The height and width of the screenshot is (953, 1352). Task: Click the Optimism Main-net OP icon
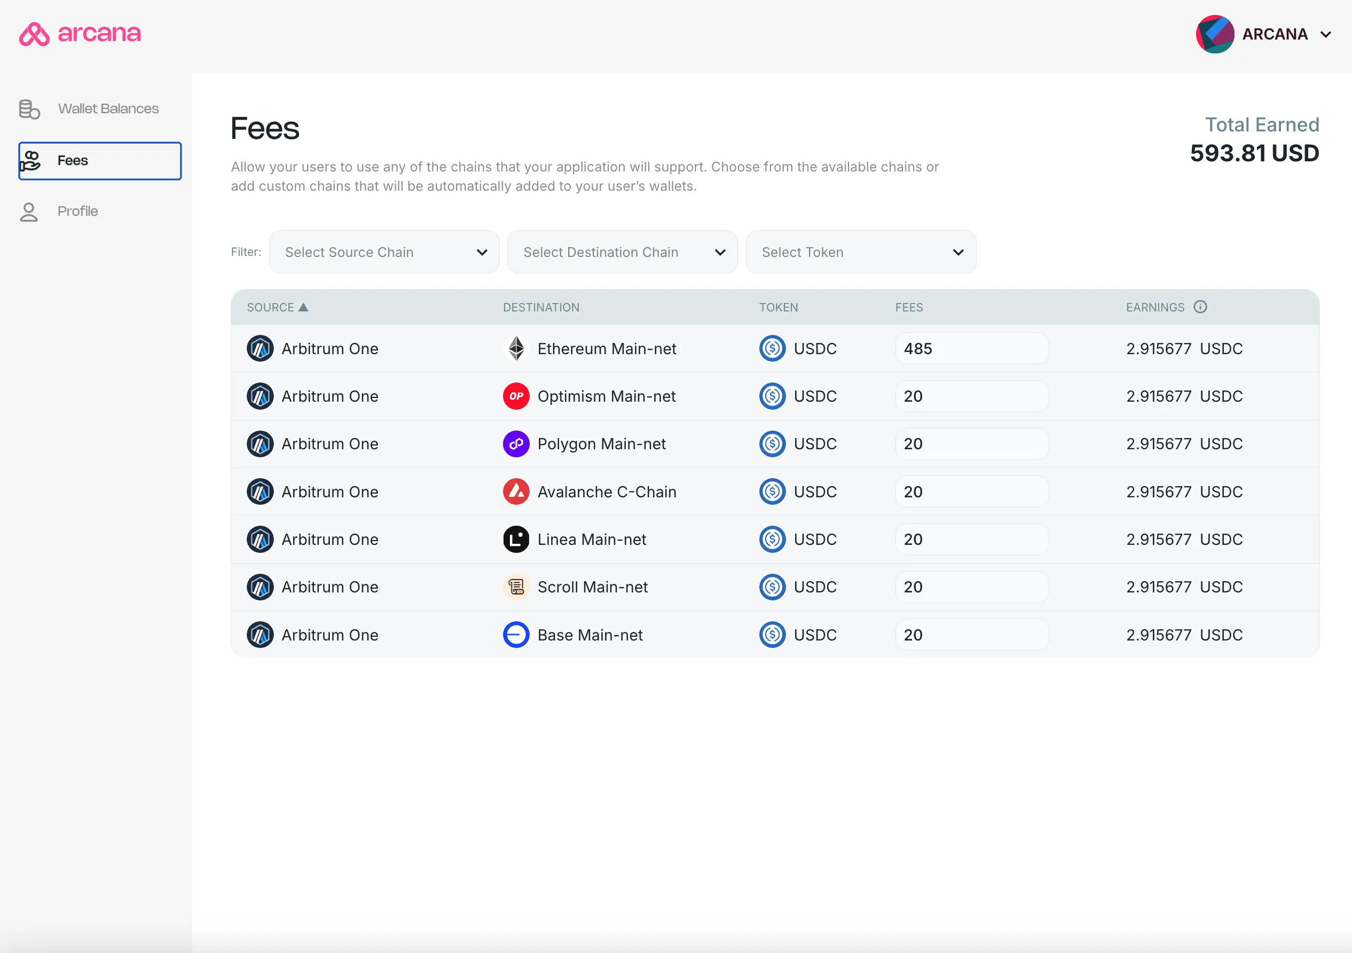tap(516, 396)
